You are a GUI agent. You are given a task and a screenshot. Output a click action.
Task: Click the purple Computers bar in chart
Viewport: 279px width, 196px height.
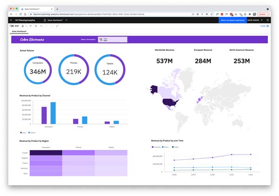coord(44,115)
